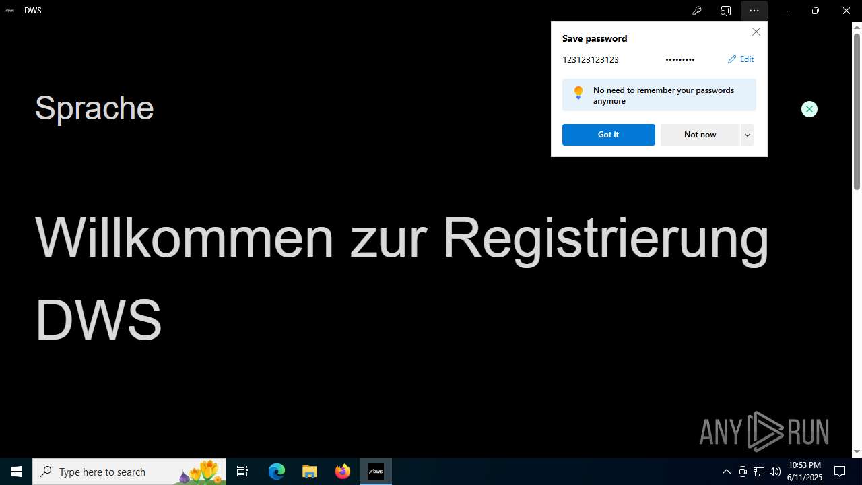Click the Meet Now tray icon
The height and width of the screenshot is (485, 862).
(x=743, y=472)
